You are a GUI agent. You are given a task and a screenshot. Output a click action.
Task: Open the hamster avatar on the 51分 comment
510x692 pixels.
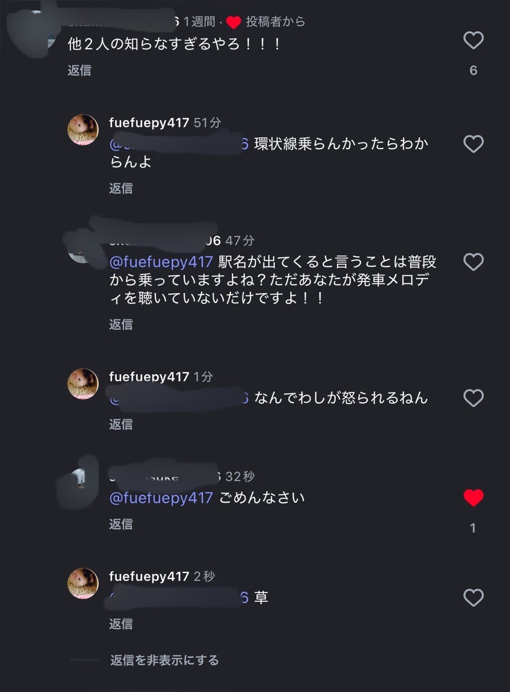coord(83,130)
